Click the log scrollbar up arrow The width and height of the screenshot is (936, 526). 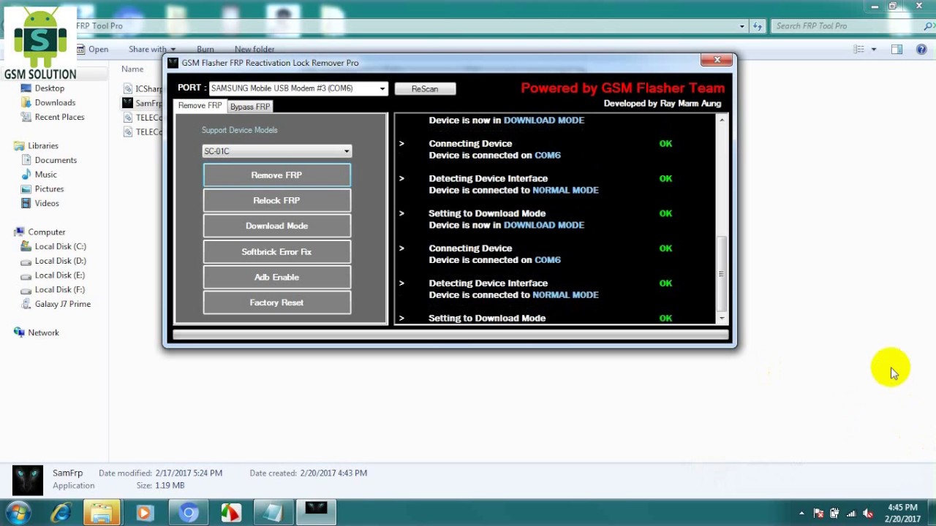point(722,120)
